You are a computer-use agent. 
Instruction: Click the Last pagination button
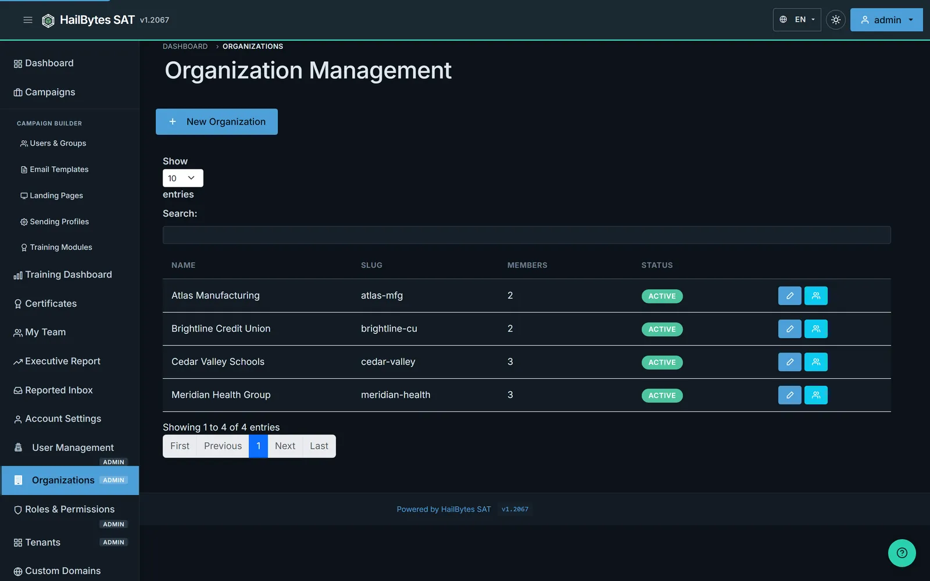319,446
